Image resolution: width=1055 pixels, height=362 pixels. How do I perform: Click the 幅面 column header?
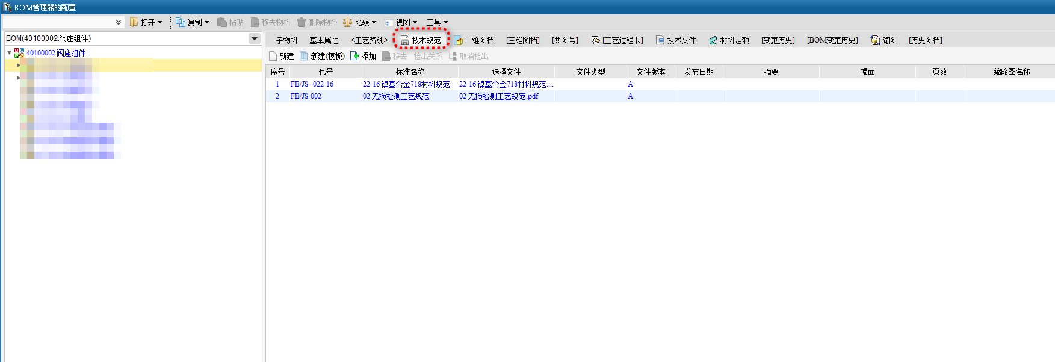(867, 72)
